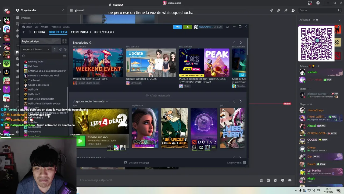Expand Jugados recientemente shelf dropdown
Image resolution: width=344 pixels, height=194 pixels.
click(x=107, y=101)
